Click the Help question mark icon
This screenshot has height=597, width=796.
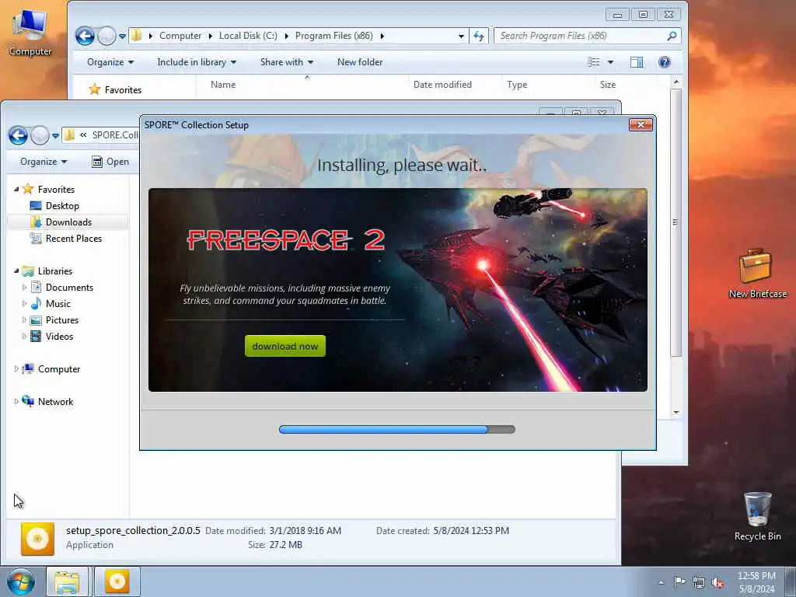pos(664,62)
